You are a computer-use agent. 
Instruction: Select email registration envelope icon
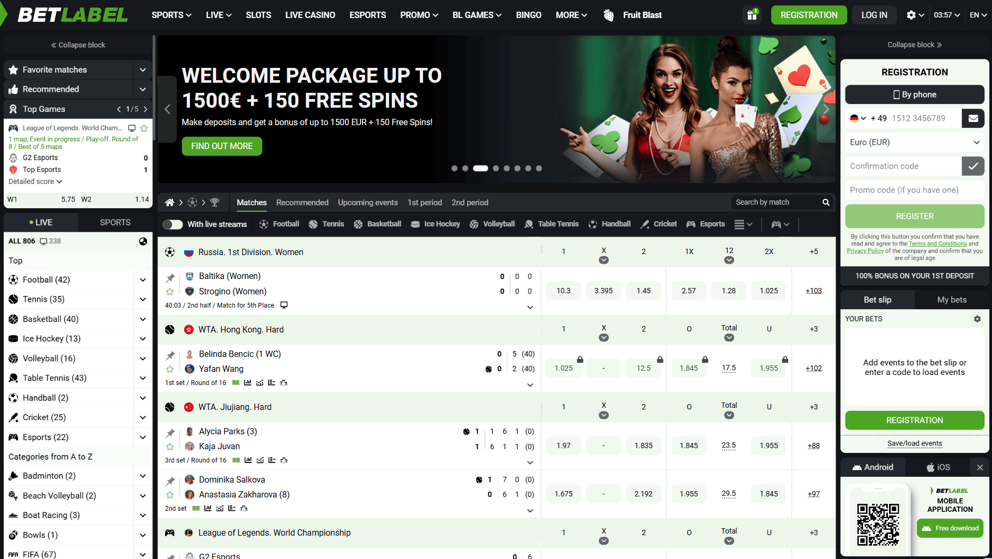pos(973,118)
